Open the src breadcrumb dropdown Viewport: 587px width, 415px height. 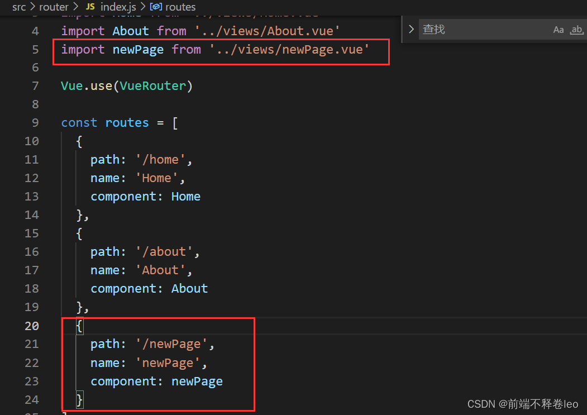18,7
